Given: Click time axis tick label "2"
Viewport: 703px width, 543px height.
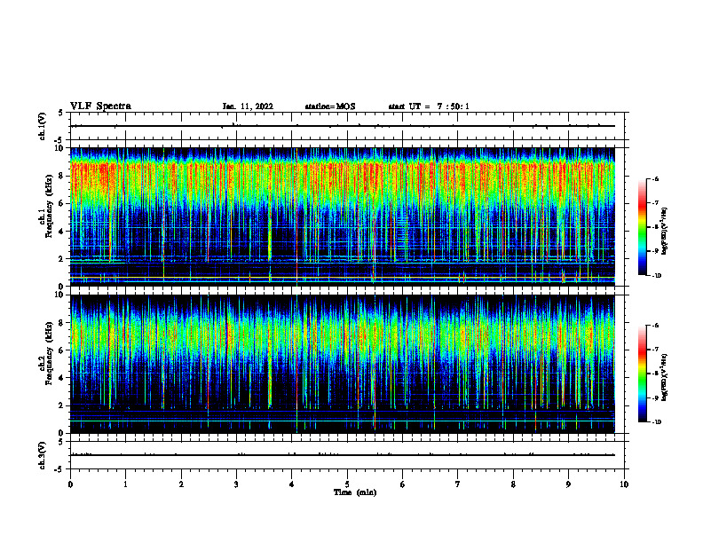Looking at the screenshot, I should click(181, 484).
